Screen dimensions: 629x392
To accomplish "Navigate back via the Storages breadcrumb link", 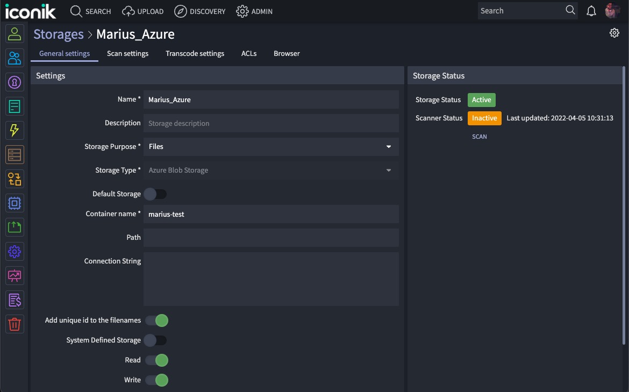I will click(x=59, y=34).
